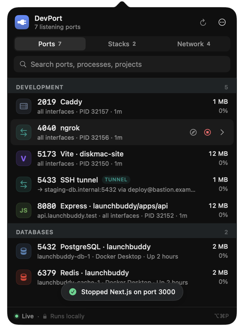Click Caddy's 1 MB memory value
Viewport: 244px width, 332px height.
click(x=220, y=102)
